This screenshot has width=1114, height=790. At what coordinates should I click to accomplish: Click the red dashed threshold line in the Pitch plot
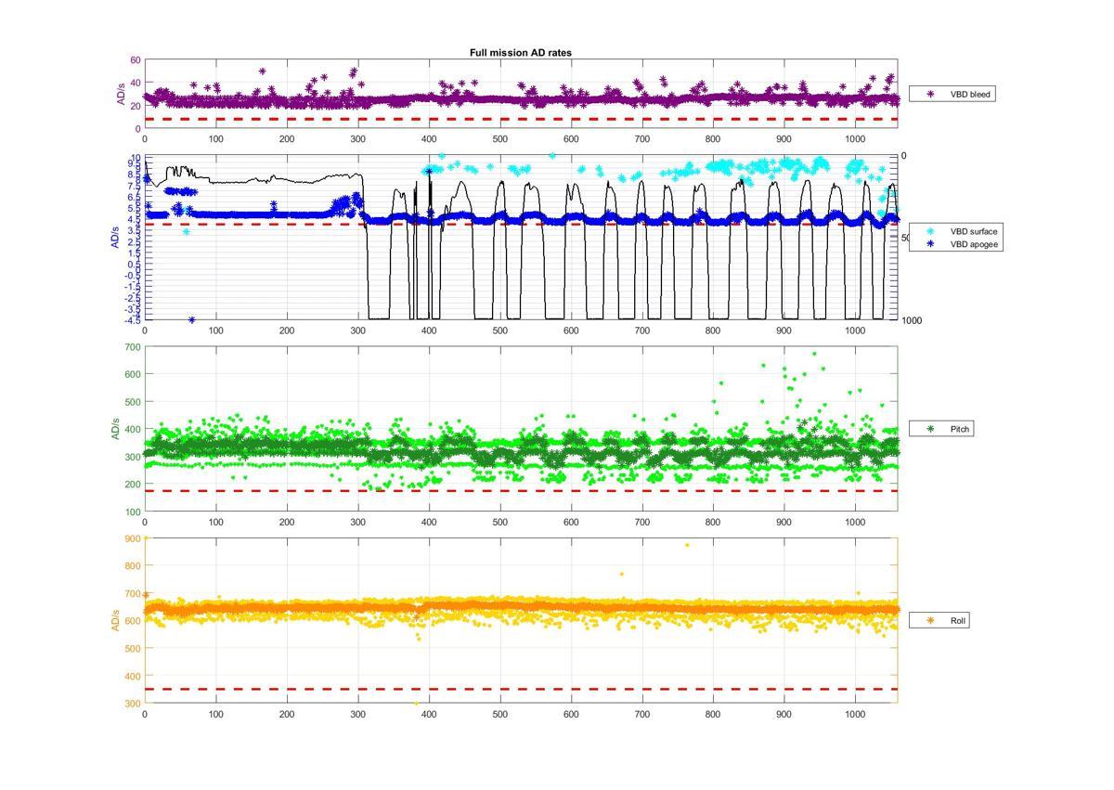point(520,490)
